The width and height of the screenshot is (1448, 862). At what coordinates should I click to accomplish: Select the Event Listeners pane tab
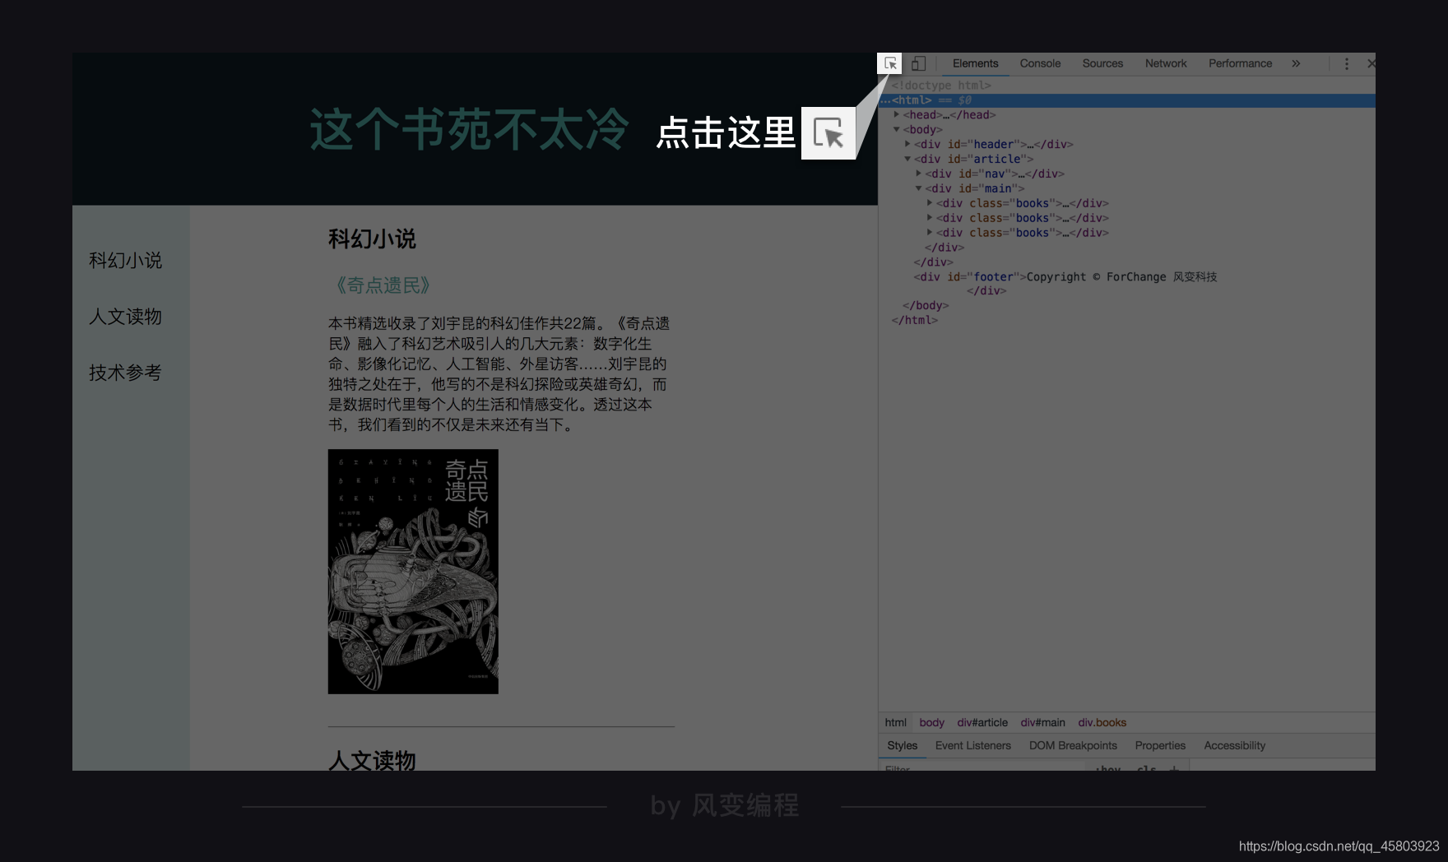(x=972, y=745)
